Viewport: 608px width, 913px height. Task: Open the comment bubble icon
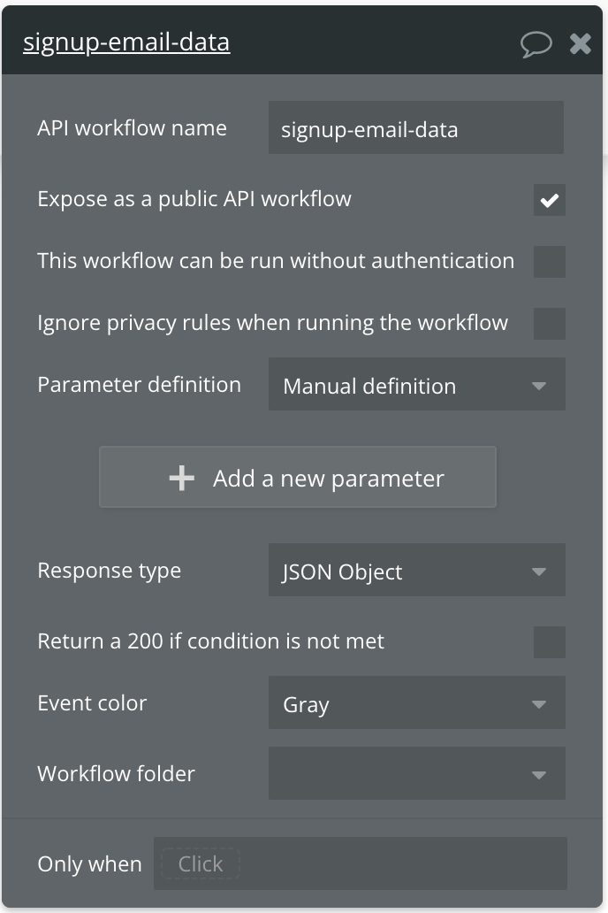[536, 43]
